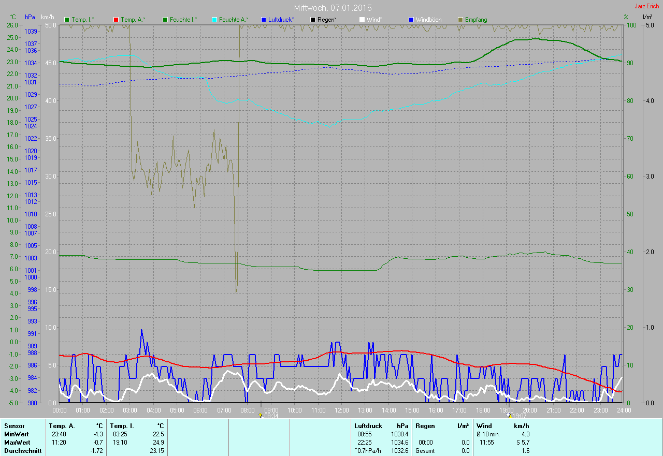This screenshot has width=663, height=456.
Task: Click the white Wind legend square
Action: (x=362, y=20)
